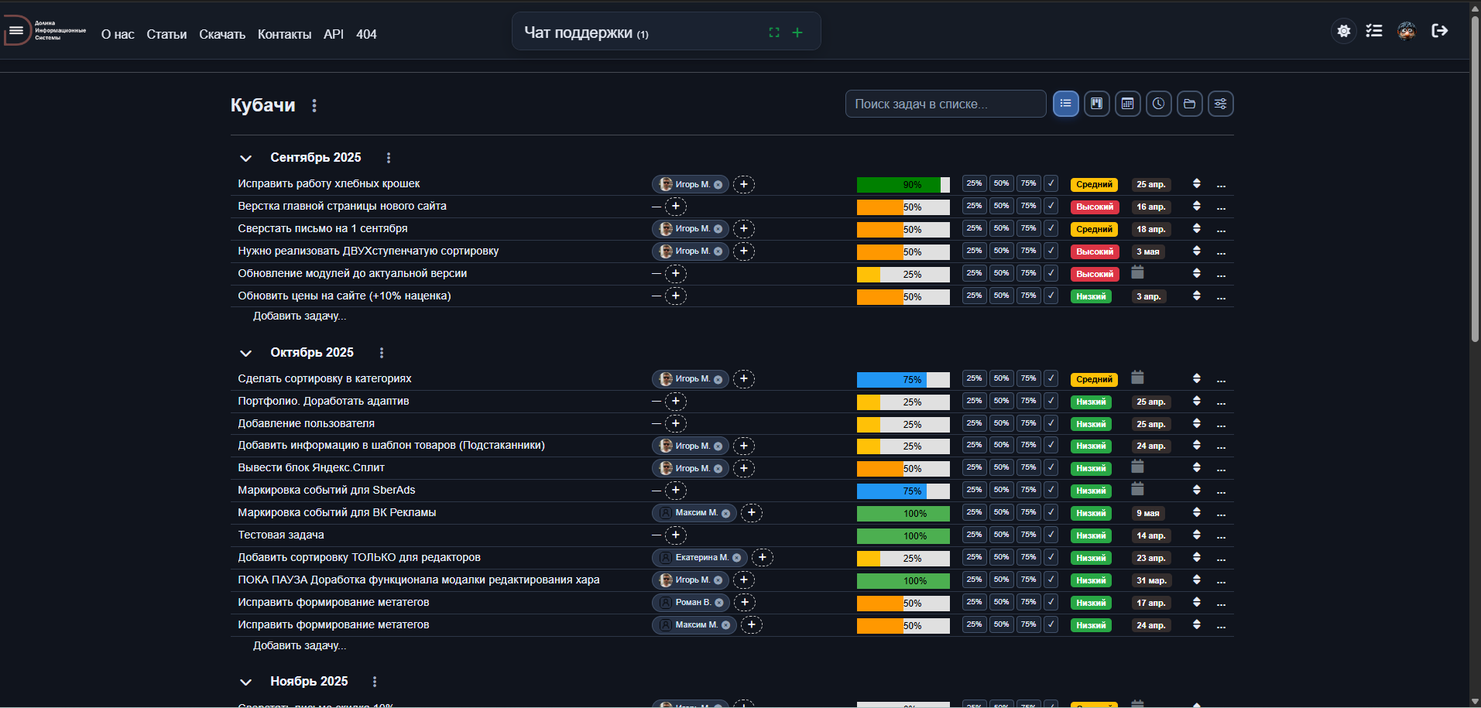Check off Тестовая задача as done
Screen dimensions: 1481x708
tap(1051, 535)
